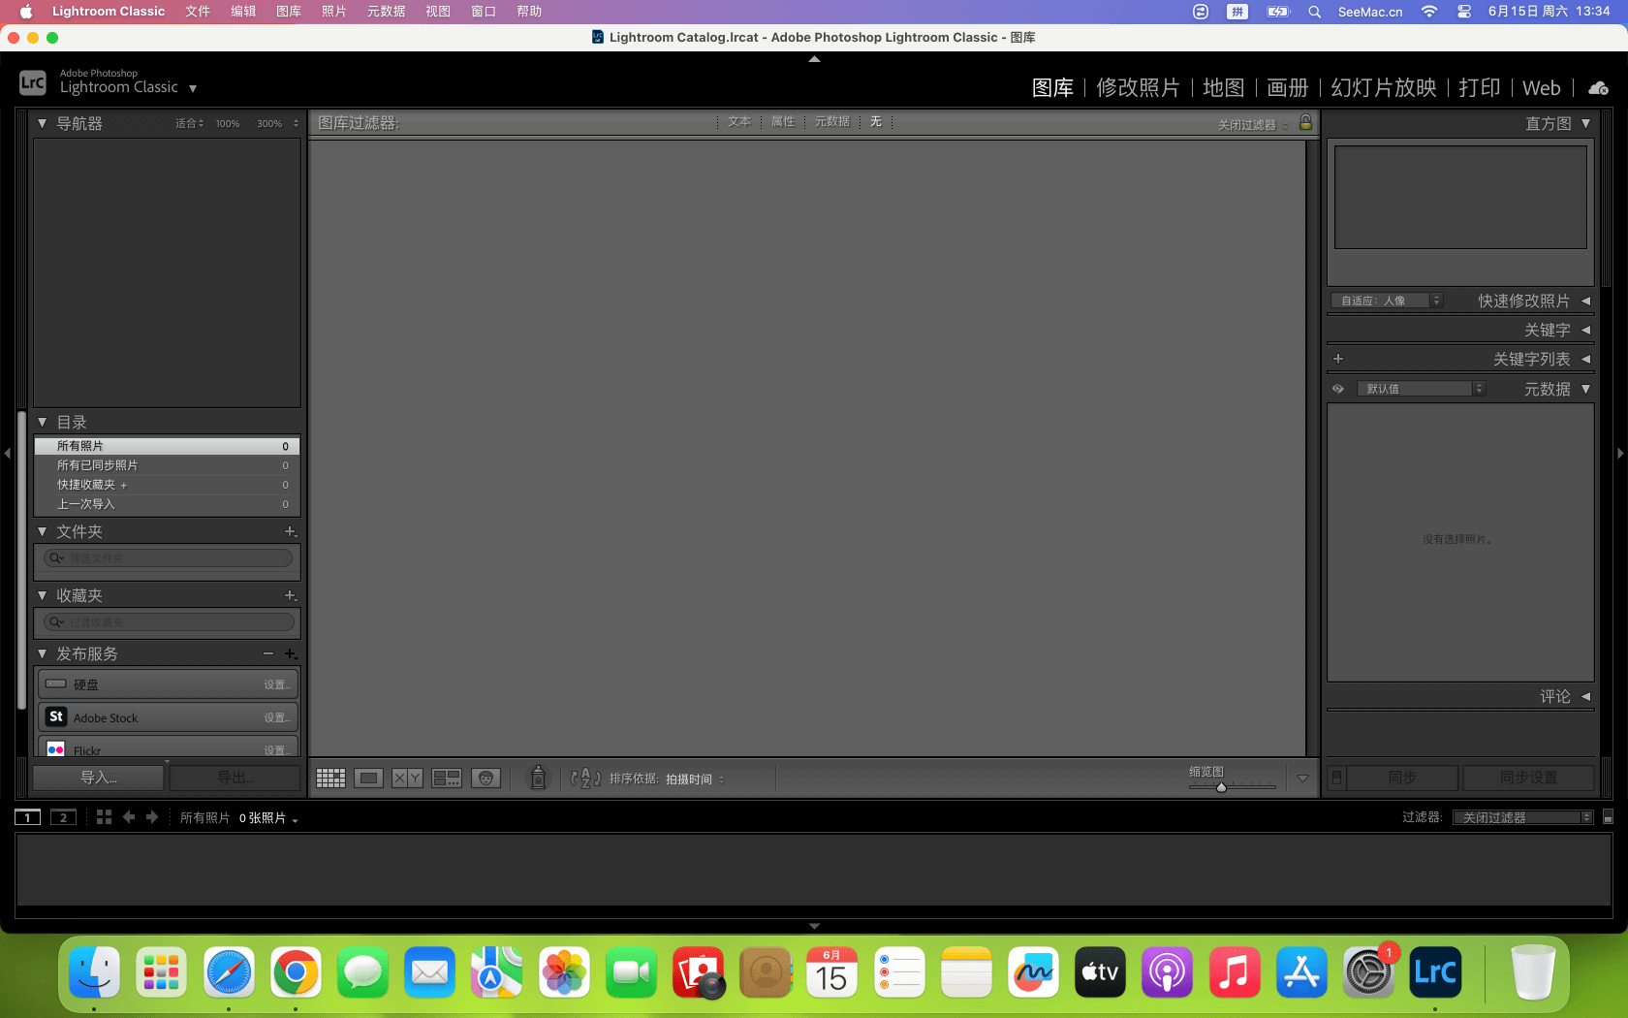Toggle the metadata eye icon
The image size is (1628, 1018).
pos(1338,389)
